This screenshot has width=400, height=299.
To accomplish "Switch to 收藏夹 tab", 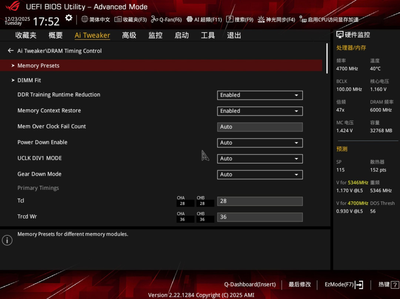I will tap(26, 35).
